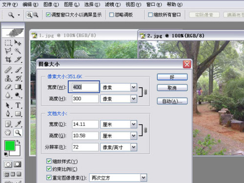This screenshot has width=244, height=183.
Task: Select the Eyedropper tool
Action: coord(18,124)
